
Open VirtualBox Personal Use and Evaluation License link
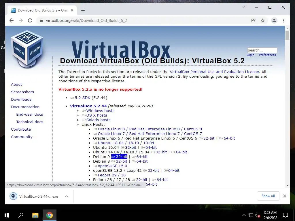click(214, 72)
